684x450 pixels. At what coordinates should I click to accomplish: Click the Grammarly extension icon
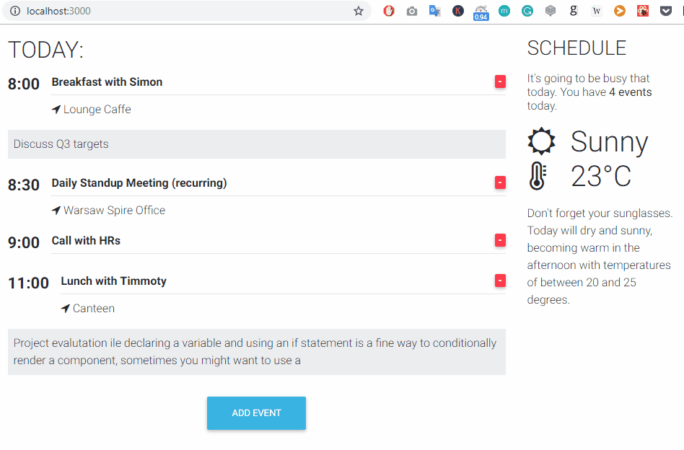527,11
